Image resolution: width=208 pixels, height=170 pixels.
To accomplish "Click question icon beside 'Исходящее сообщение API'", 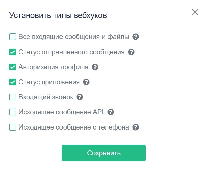I will pyautogui.click(x=111, y=112).
